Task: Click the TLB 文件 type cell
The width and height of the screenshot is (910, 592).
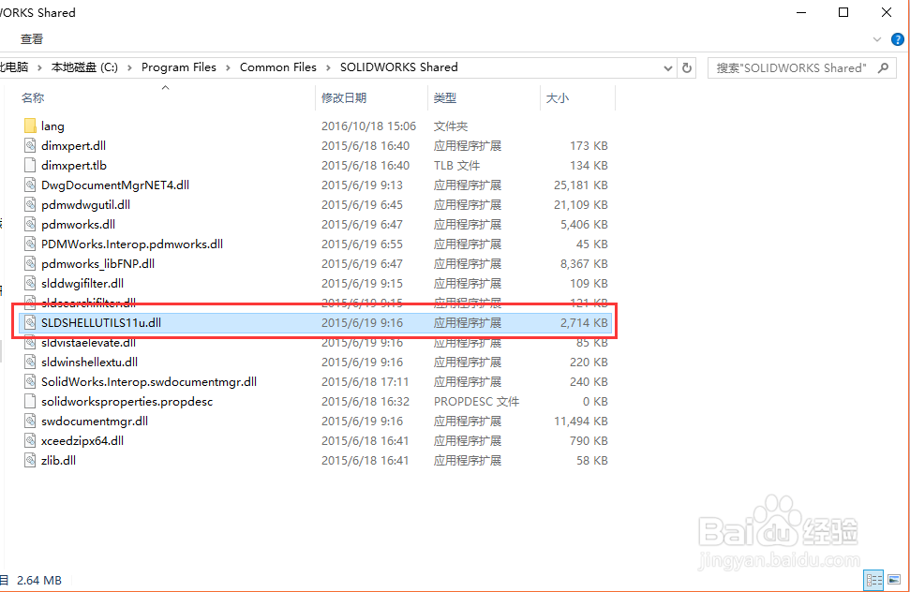Action: tap(456, 165)
